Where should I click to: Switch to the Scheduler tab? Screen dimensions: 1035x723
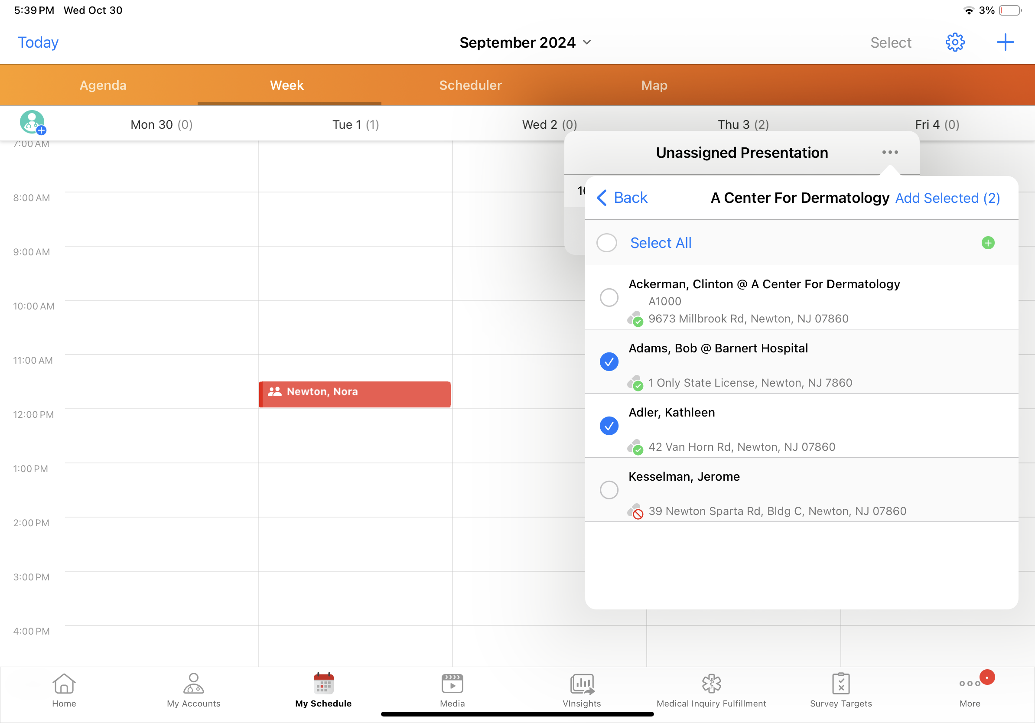(470, 85)
